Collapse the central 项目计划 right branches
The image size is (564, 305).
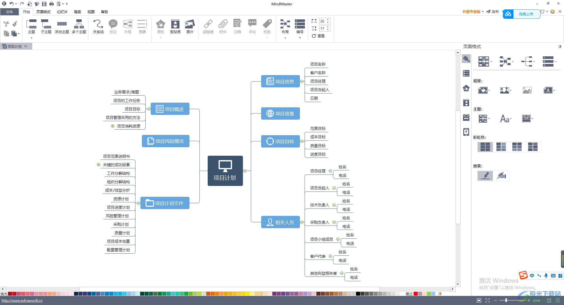click(x=245, y=171)
